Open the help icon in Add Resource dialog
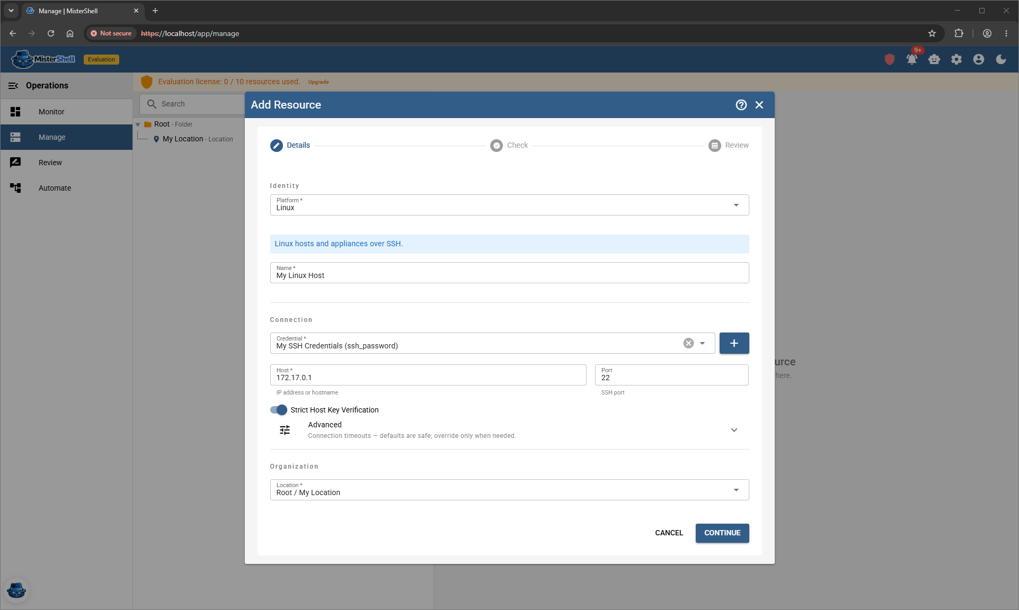This screenshot has height=610, width=1019. 741,105
